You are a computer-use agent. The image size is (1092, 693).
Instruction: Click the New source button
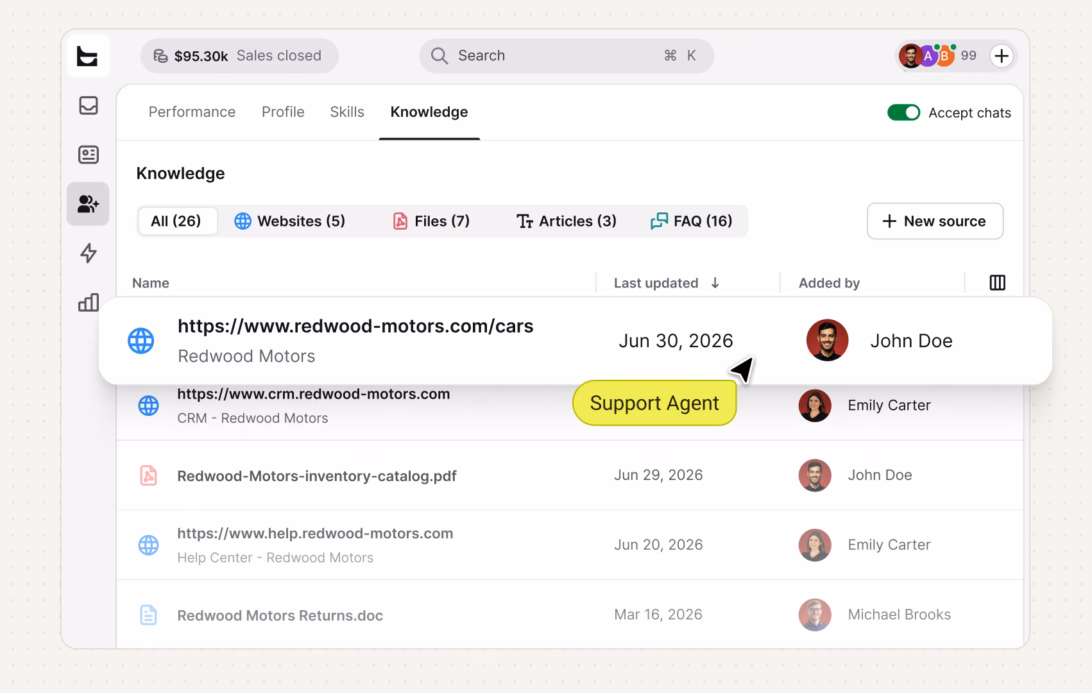tap(935, 221)
